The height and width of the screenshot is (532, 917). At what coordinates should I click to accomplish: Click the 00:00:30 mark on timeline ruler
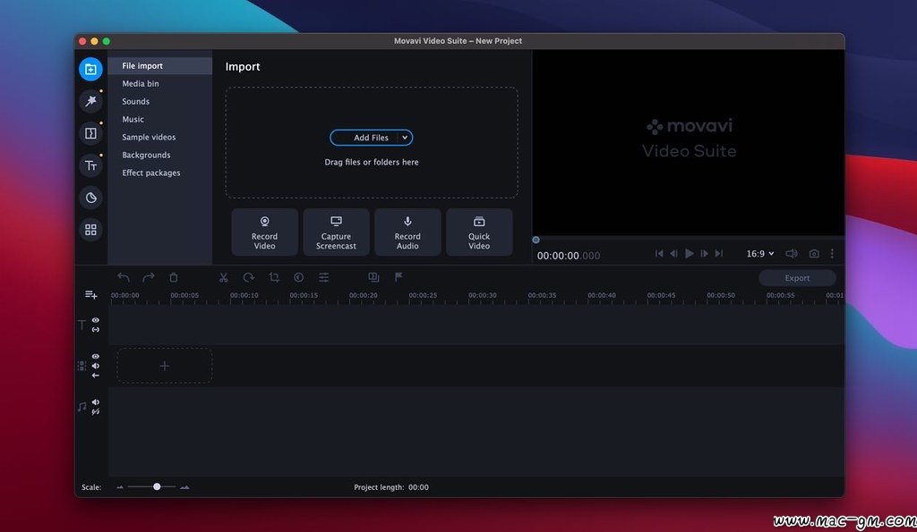point(483,295)
